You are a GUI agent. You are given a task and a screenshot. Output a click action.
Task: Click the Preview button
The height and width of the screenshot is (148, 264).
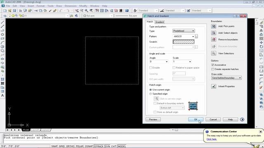click(153, 120)
